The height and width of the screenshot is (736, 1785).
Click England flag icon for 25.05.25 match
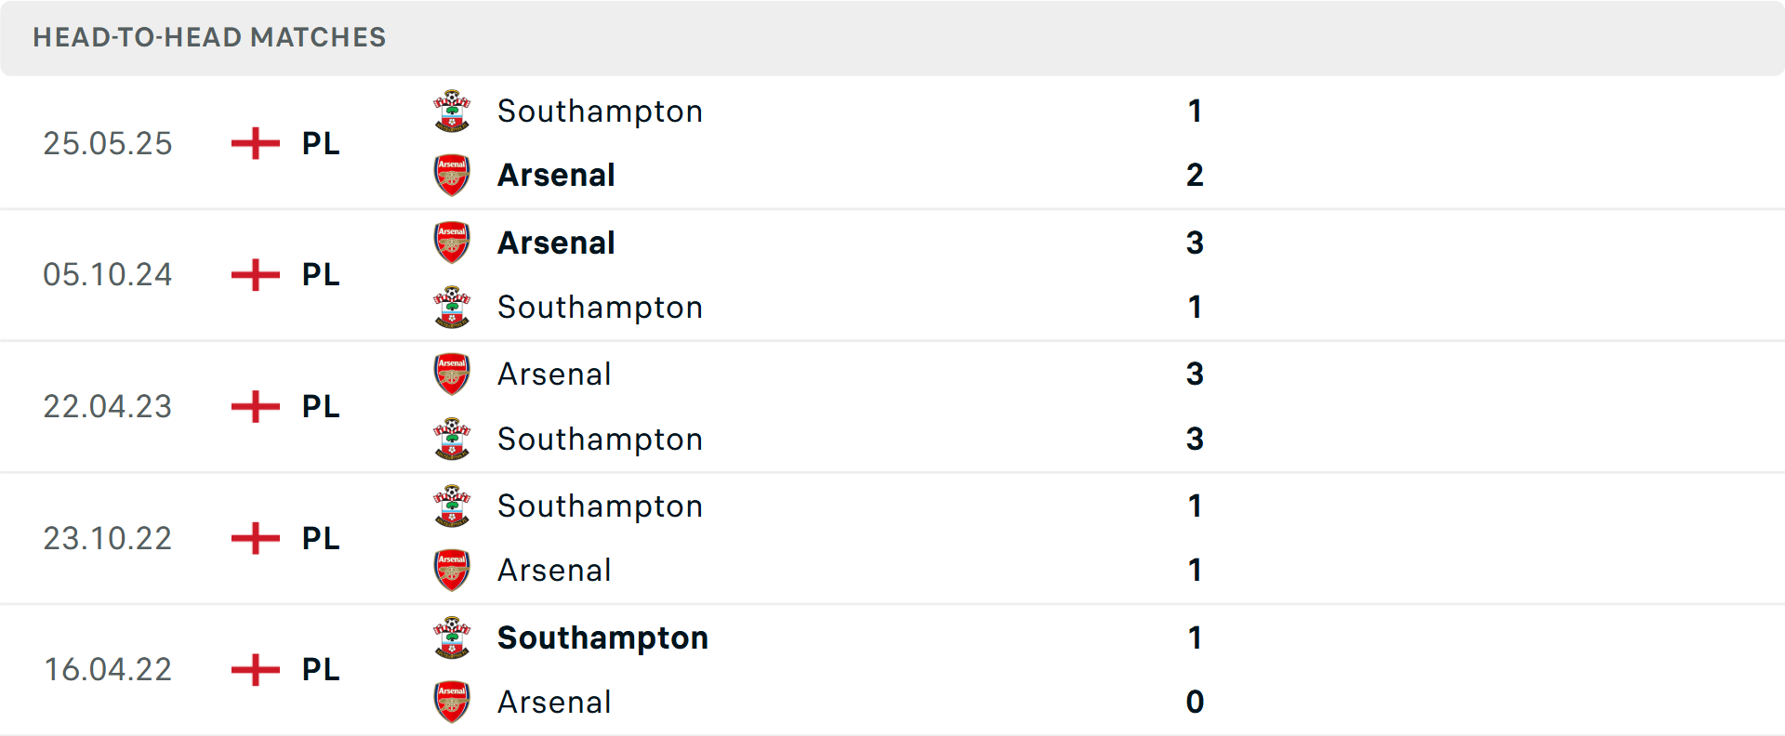256,143
